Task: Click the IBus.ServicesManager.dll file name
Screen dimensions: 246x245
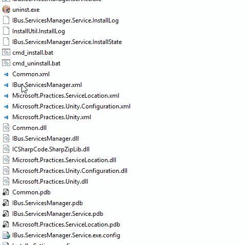Action: click(46, 139)
